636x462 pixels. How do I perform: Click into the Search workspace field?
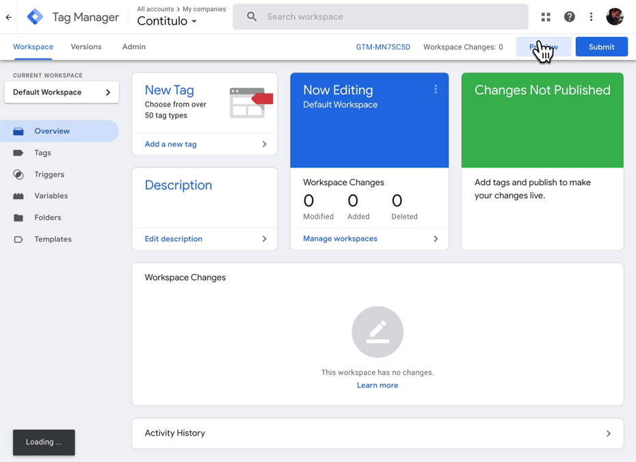click(x=380, y=16)
